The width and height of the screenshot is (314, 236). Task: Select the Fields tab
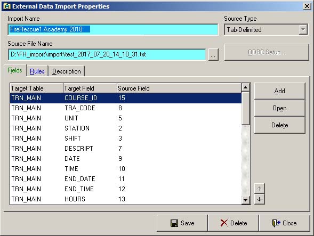15,70
